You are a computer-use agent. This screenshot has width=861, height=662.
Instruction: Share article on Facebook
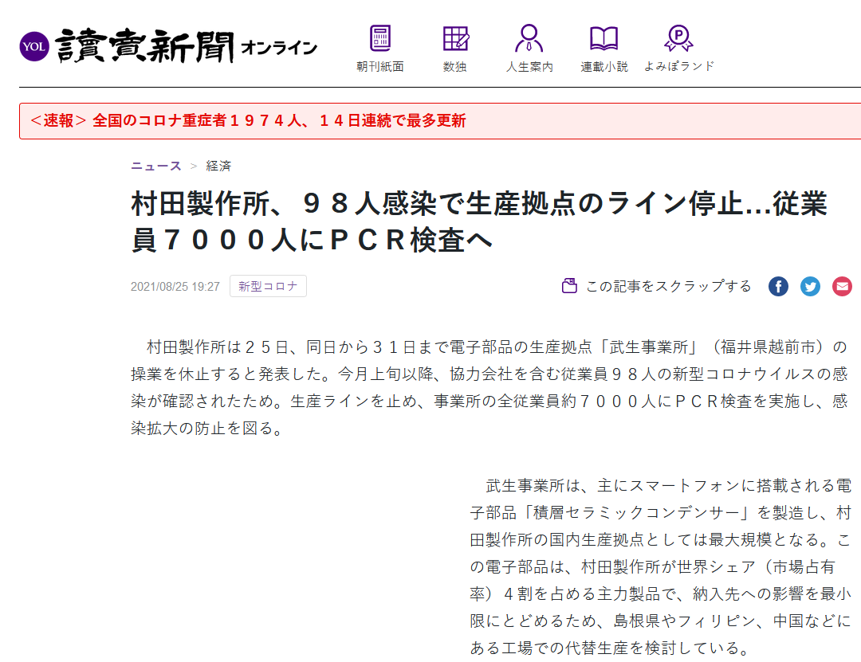tap(778, 286)
